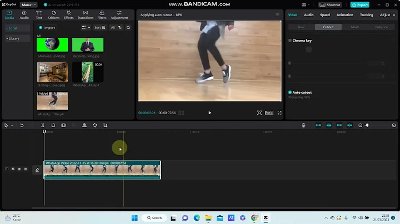Start voiceover recording with microphone
This screenshot has height=224, width=400.
tap(303, 125)
